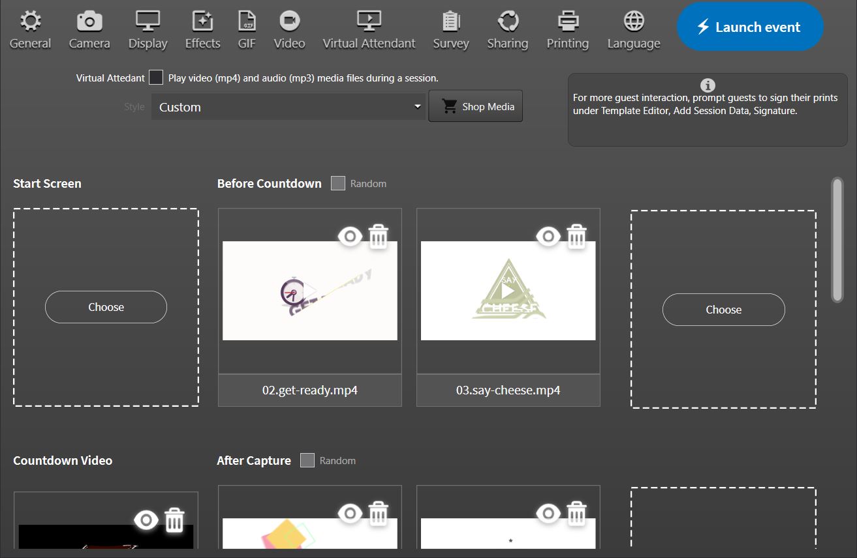This screenshot has width=857, height=558.
Task: Click the vertical scrollbar thumb
Action: [x=837, y=240]
